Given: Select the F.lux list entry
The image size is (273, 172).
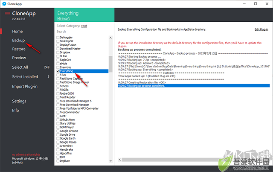Looking at the screenshot, I should [63, 75].
